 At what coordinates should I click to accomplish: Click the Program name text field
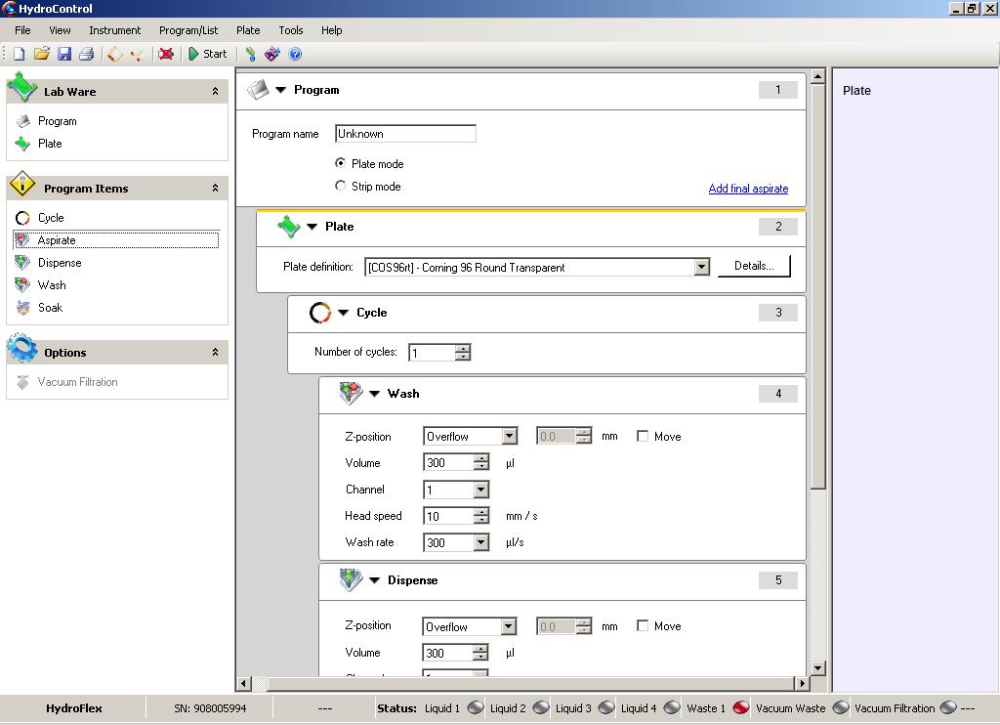[x=405, y=134]
